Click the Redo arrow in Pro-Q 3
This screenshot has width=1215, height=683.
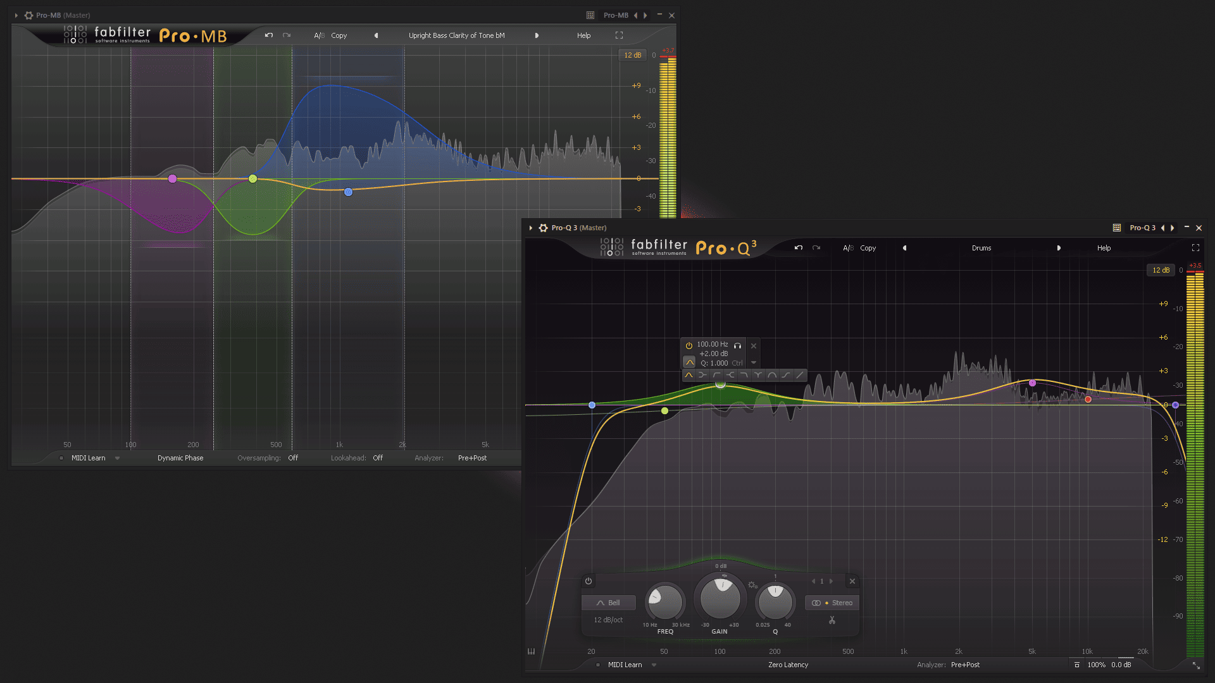pyautogui.click(x=816, y=248)
